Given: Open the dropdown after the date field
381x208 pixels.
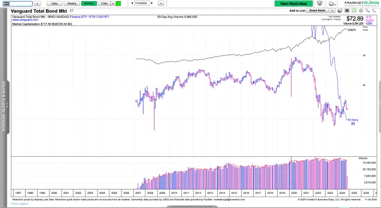Looking at the screenshot, I should 161,3.
